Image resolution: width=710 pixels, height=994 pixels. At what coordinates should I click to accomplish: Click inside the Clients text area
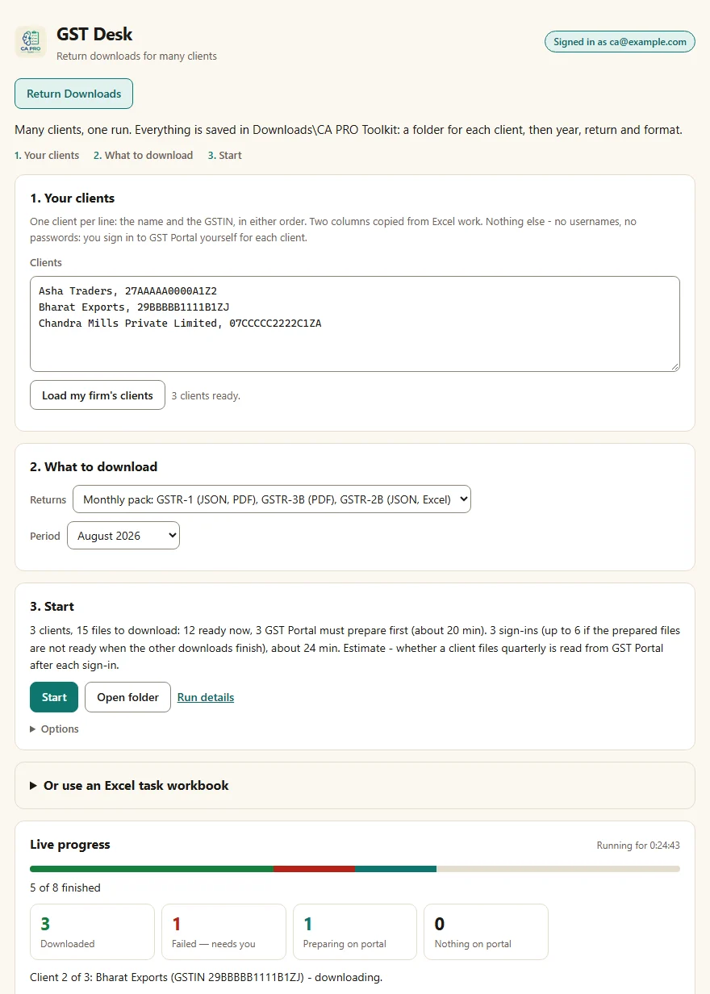click(355, 324)
